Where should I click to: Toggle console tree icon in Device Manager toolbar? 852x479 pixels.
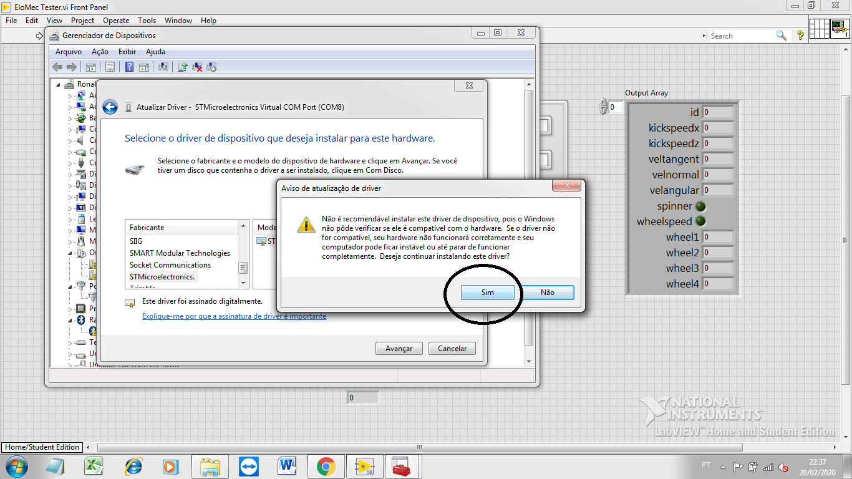(x=91, y=67)
